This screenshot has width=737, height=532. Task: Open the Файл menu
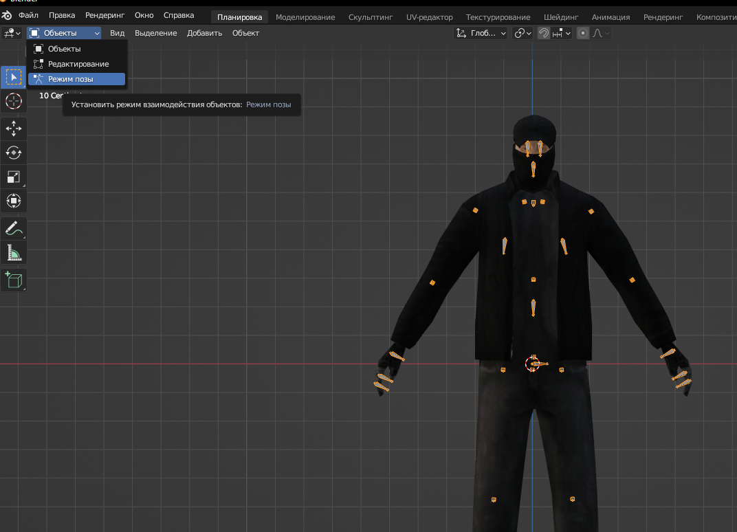pyautogui.click(x=28, y=15)
